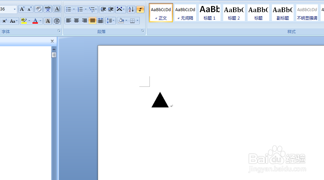The width and height of the screenshot is (324, 180).
Task: Click the Grow Font icon
Action: (x=22, y=9)
